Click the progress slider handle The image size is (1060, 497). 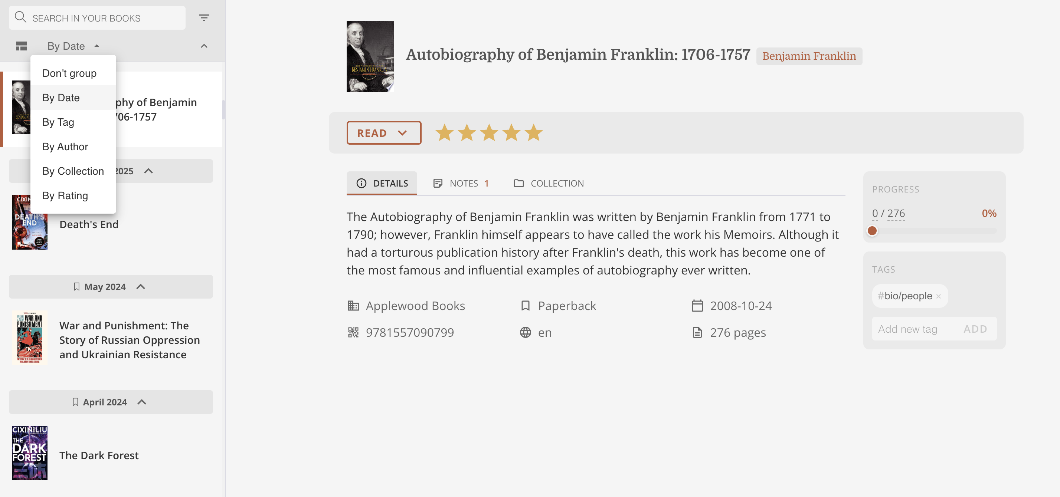click(x=872, y=231)
